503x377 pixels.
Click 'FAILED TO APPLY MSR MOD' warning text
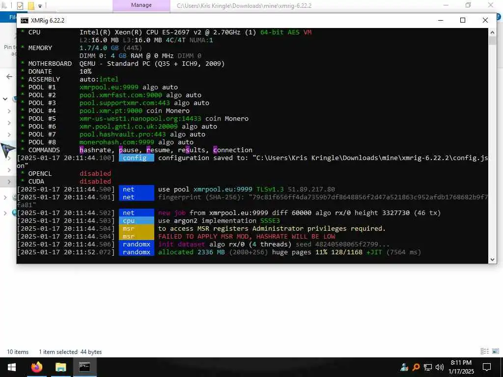point(205,237)
